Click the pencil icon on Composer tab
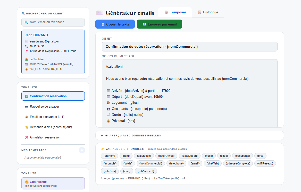The width and height of the screenshot is (301, 192). [166, 12]
